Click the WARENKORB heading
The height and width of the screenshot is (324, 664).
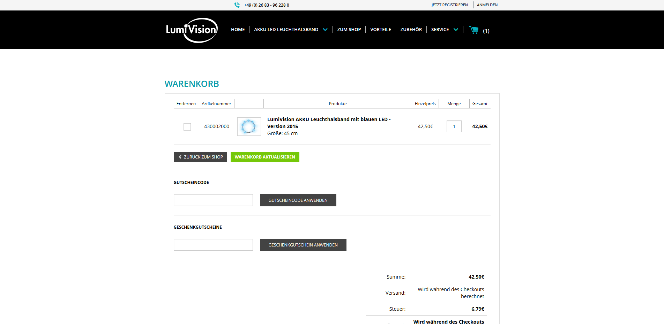192,84
